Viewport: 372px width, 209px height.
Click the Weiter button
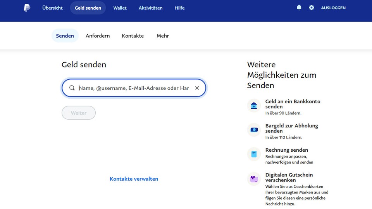pyautogui.click(x=79, y=113)
